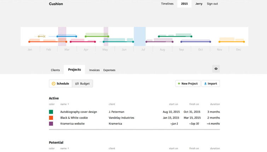Open the Jerry account menu
This screenshot has width=267, height=152.
[x=199, y=4]
